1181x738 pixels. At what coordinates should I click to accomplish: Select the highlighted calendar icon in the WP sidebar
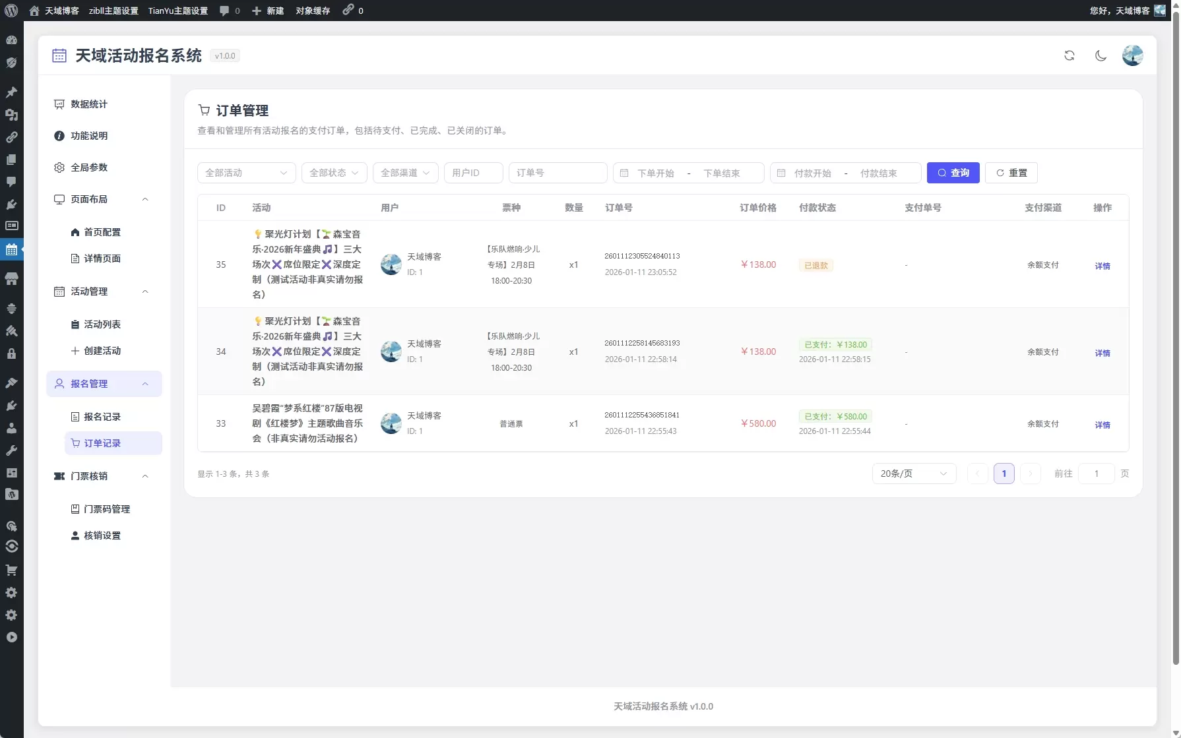click(11, 249)
